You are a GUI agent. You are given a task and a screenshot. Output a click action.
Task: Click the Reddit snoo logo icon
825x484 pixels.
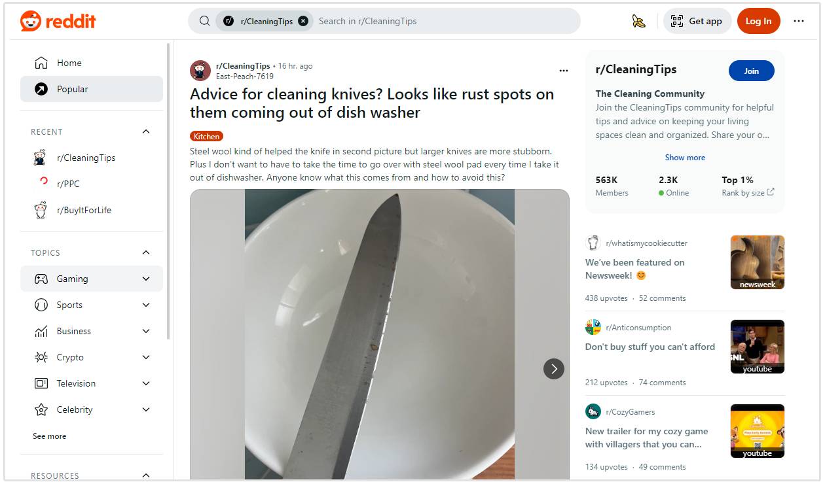tap(30, 20)
